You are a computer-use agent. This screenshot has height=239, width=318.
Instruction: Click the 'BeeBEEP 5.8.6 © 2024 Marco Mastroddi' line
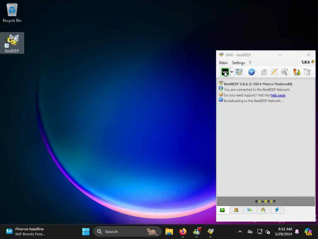point(258,84)
